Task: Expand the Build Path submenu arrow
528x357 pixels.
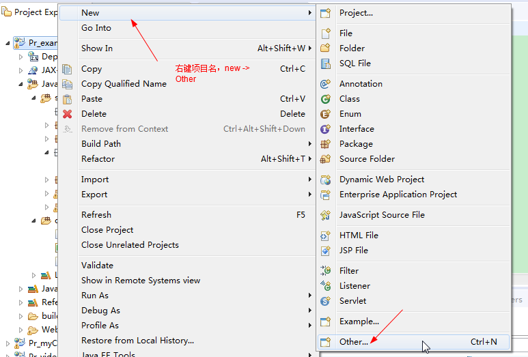Action: click(310, 144)
